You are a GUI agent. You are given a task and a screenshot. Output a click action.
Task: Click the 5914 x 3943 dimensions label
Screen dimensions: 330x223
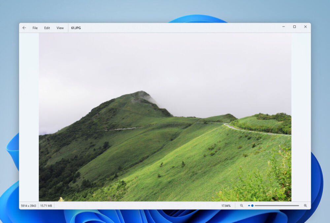pos(29,205)
